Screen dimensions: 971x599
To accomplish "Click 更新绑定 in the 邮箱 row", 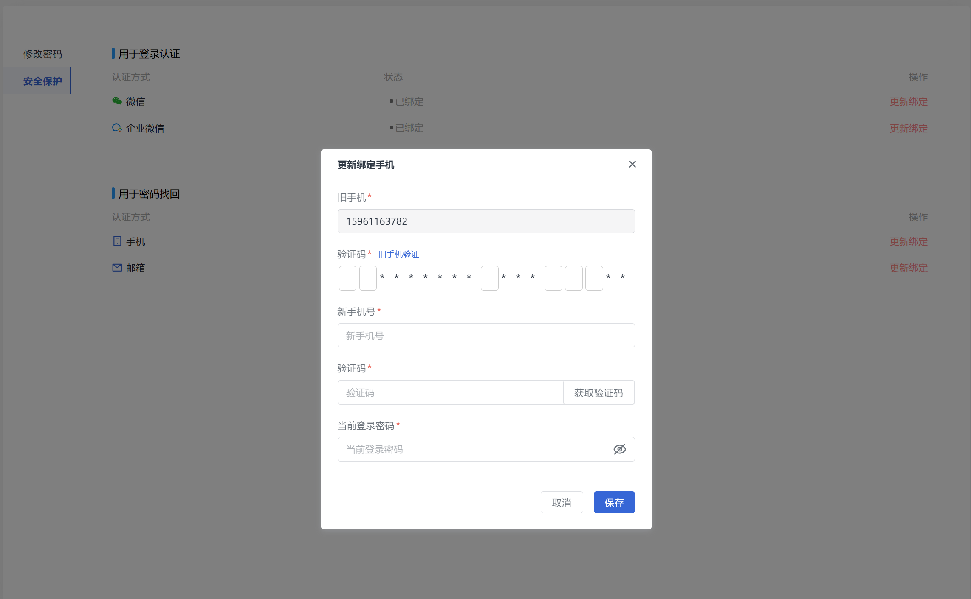I will pyautogui.click(x=909, y=268).
